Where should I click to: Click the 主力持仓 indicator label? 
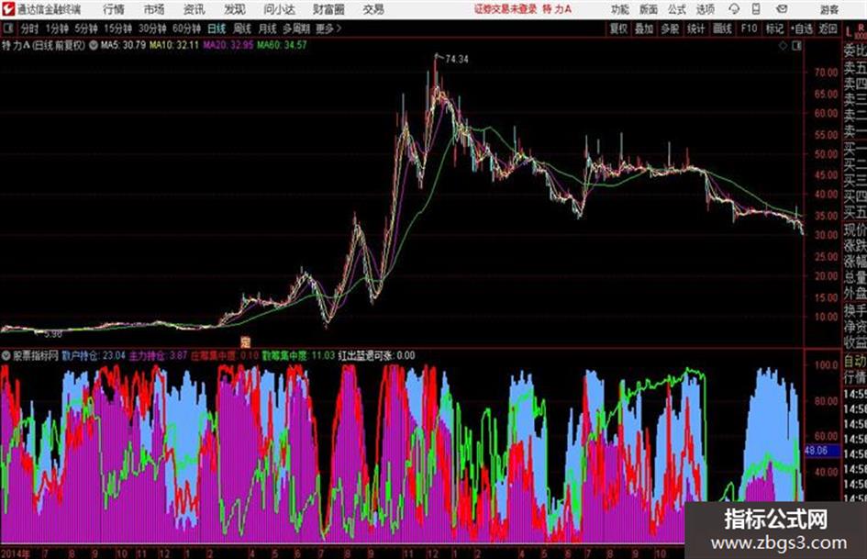coord(147,356)
